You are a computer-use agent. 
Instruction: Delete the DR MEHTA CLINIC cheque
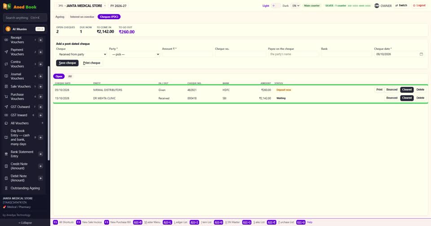click(420, 98)
